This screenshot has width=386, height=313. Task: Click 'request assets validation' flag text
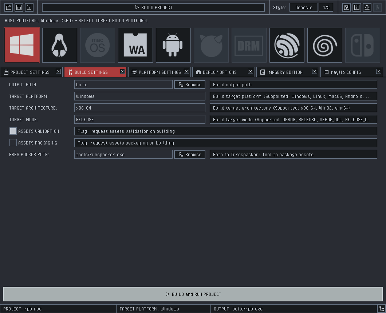coord(226,131)
